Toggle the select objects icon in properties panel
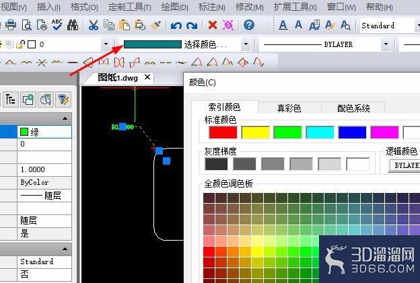This screenshot has height=283, width=420. pos(46,99)
